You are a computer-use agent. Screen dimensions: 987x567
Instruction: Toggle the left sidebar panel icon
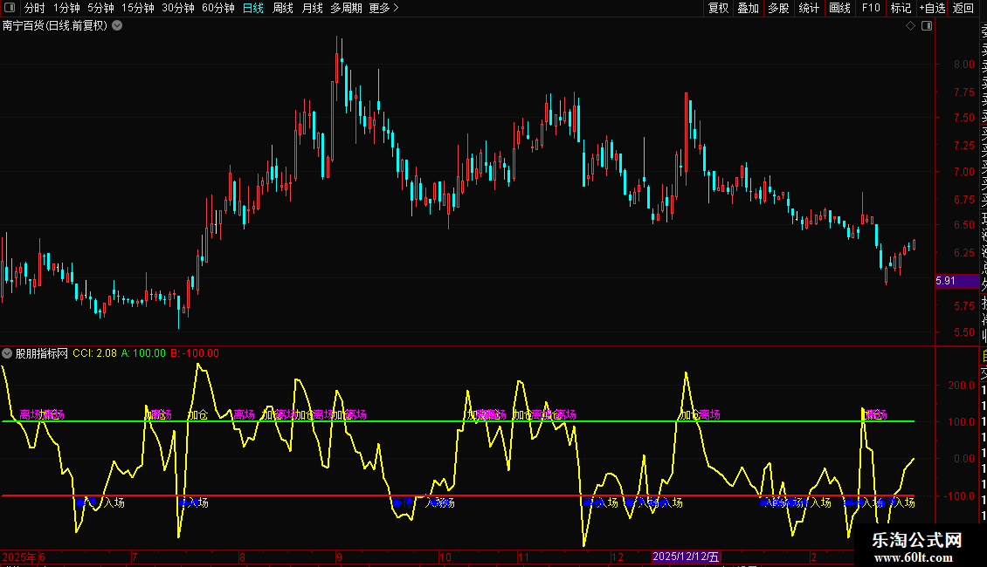(9, 8)
